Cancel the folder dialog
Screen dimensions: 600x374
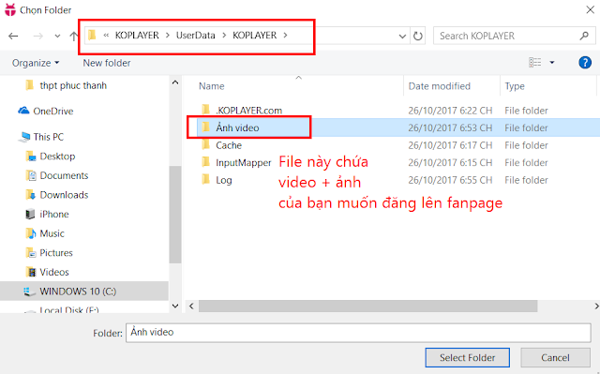click(555, 357)
